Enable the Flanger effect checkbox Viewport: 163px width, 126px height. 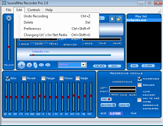43,78
